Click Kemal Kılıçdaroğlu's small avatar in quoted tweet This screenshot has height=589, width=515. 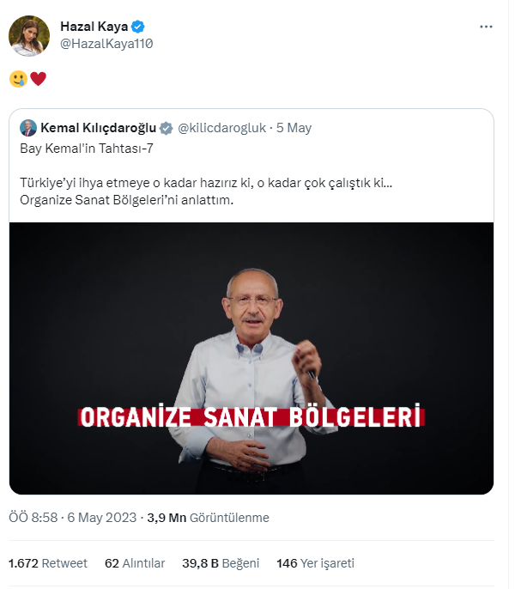click(x=27, y=128)
